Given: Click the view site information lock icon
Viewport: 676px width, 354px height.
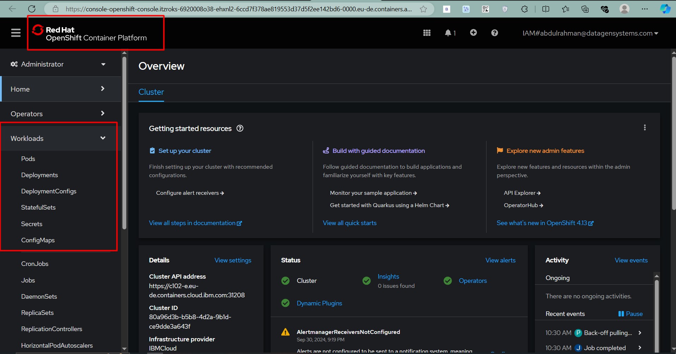Looking at the screenshot, I should pos(55,9).
